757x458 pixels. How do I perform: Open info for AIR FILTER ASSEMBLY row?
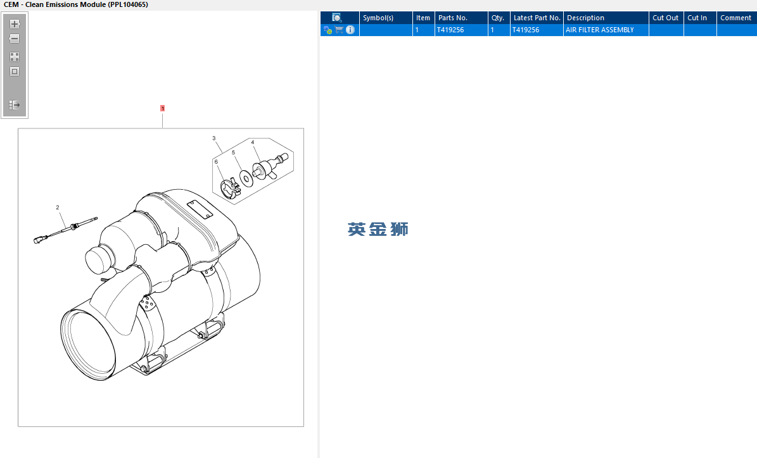coord(350,30)
